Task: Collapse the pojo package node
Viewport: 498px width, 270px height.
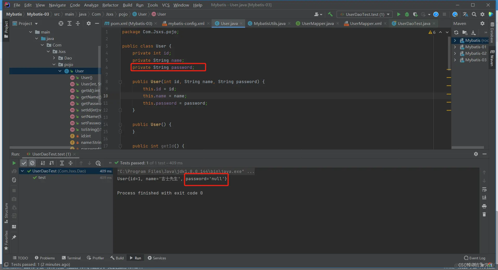Action: (54, 64)
